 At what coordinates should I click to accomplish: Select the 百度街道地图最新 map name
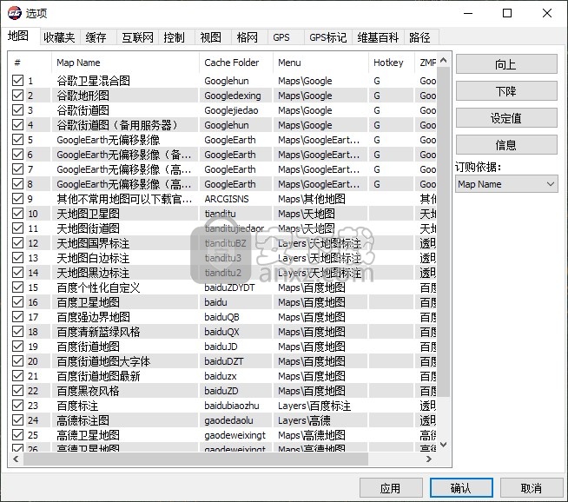98,376
